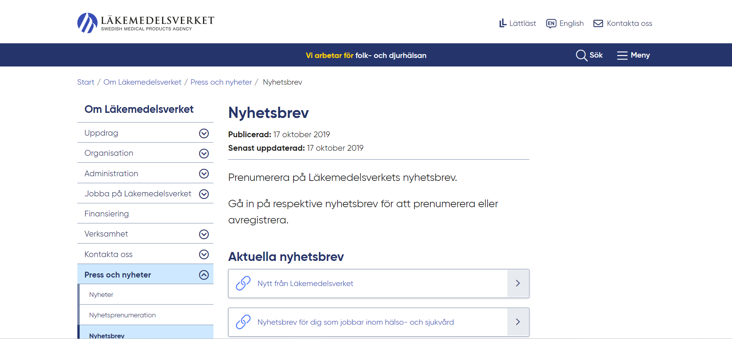Screen dimensions: 732x339
Task: Click the Aktuella nyhetsbrev heading
Action: coord(286,257)
